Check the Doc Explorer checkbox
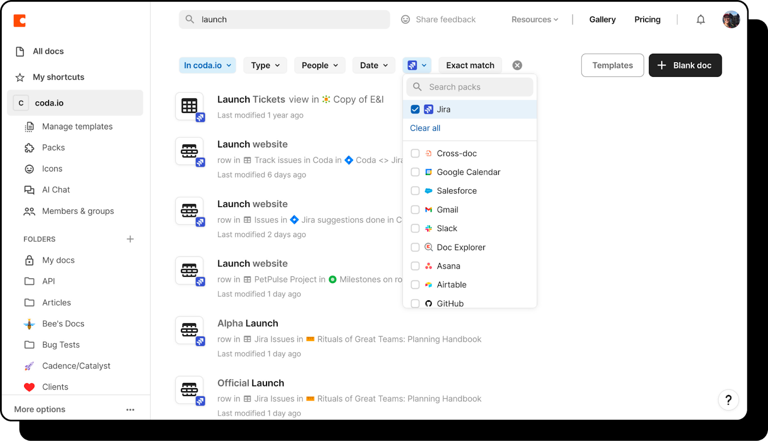 pyautogui.click(x=415, y=247)
